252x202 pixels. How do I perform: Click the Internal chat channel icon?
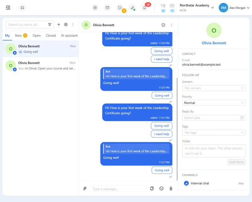pyautogui.click(x=186, y=183)
